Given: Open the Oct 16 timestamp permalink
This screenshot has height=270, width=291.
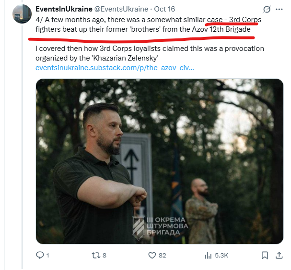Looking at the screenshot, I should coord(164,9).
